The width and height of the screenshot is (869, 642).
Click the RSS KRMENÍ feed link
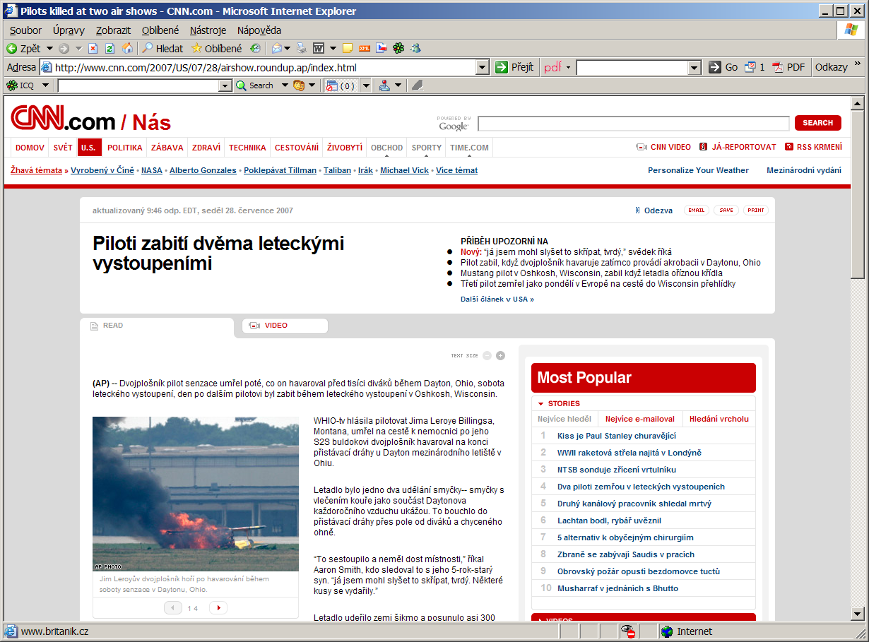click(813, 147)
